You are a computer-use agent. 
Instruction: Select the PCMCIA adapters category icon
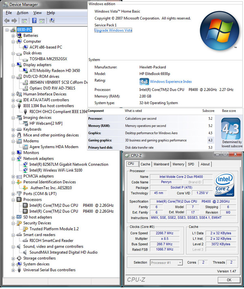(x=19, y=176)
